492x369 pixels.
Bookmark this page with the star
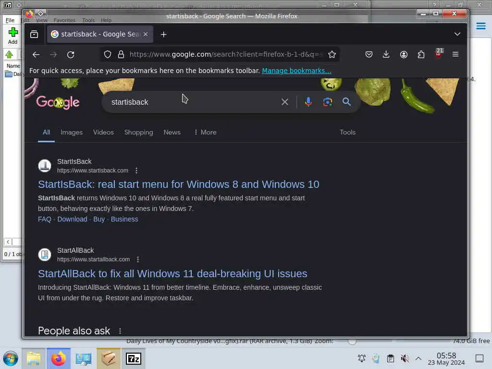pos(332,55)
